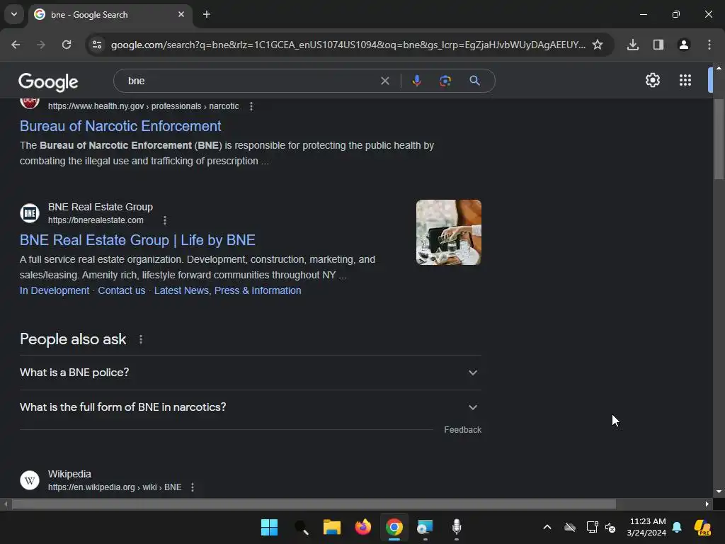
Task: Open the taskbar microphone app
Action: pos(457,527)
